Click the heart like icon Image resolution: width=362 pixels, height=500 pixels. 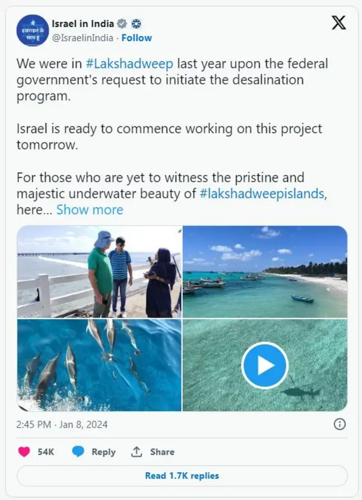[24, 452]
